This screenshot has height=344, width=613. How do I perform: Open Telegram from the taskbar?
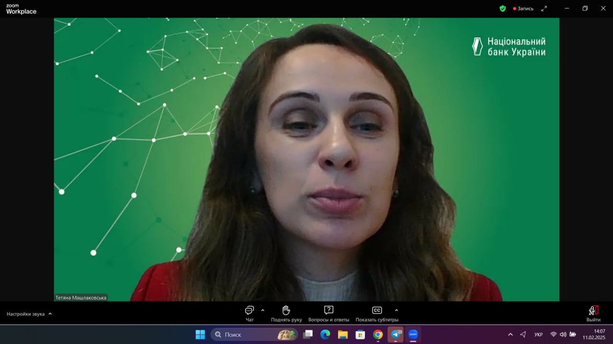[396, 334]
